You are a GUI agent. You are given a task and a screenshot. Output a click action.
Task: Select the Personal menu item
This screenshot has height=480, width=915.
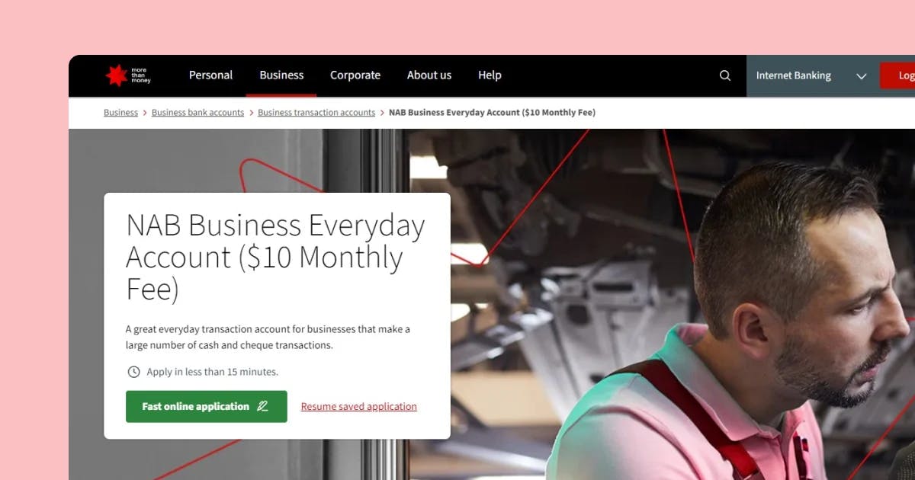(211, 75)
